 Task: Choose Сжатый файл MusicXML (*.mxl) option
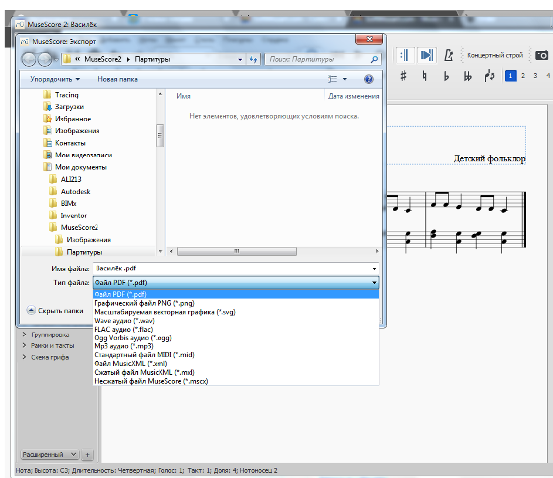[236, 372]
